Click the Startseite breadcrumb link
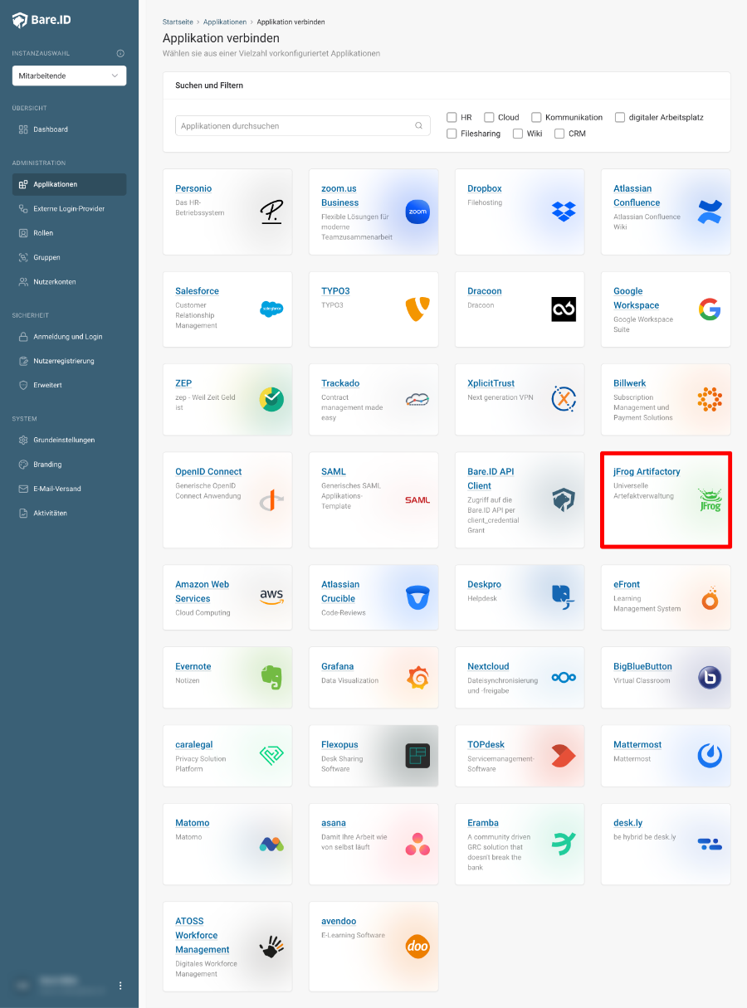This screenshot has height=1008, width=747. 178,22
